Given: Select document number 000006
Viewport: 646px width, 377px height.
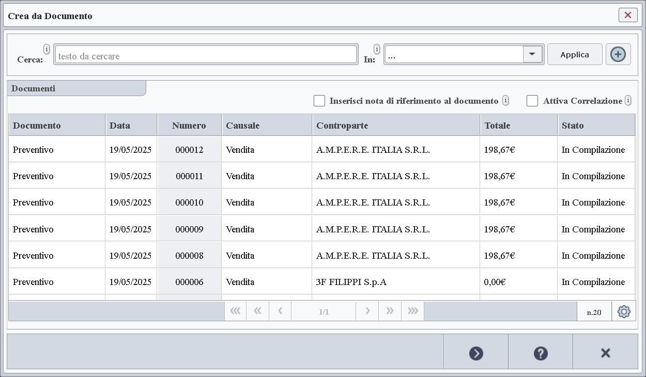Looking at the screenshot, I should [189, 282].
